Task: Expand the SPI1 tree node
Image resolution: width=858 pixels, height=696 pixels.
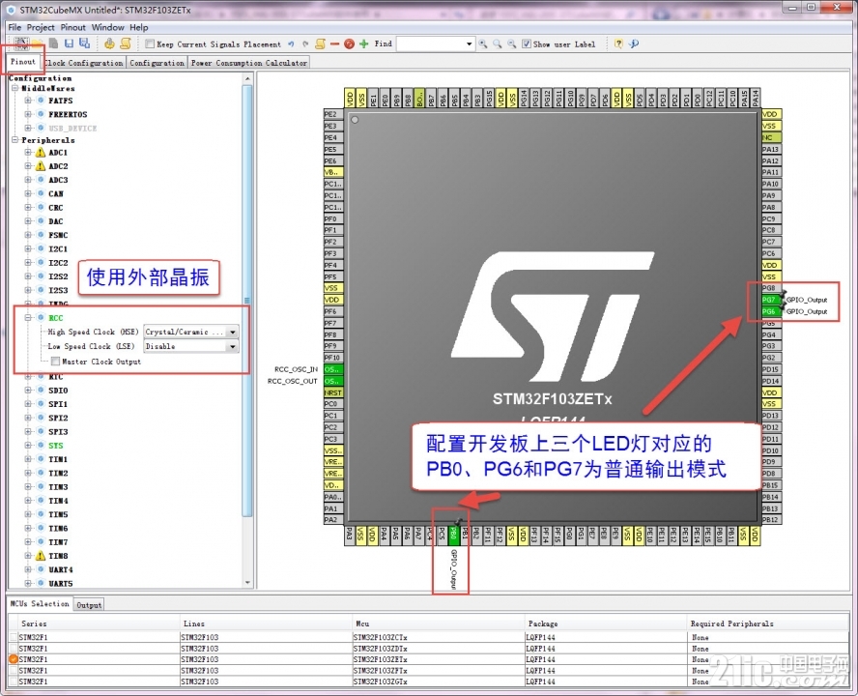Action: click(28, 404)
